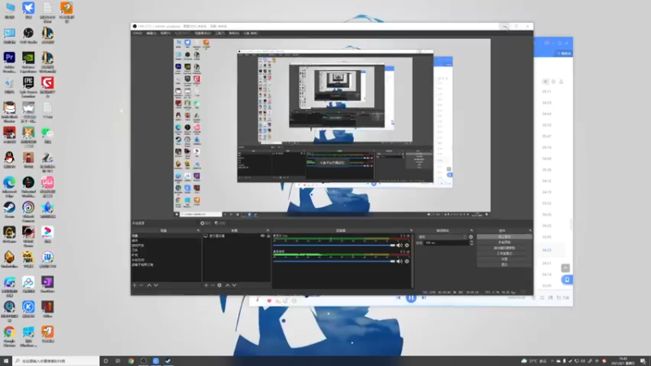Like current song with heart icon

pyautogui.click(x=269, y=301)
